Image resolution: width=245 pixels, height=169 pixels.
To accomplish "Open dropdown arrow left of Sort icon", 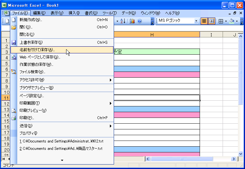I will [117, 21].
